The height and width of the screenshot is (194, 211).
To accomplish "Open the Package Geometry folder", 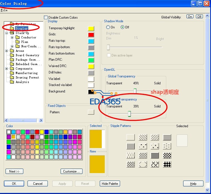I will click(x=25, y=60).
